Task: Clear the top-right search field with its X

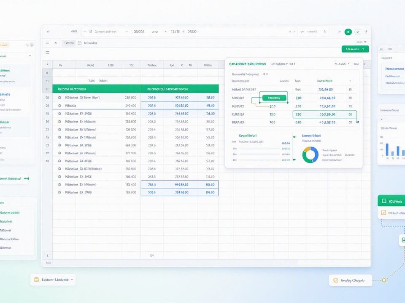Action: [x=325, y=32]
